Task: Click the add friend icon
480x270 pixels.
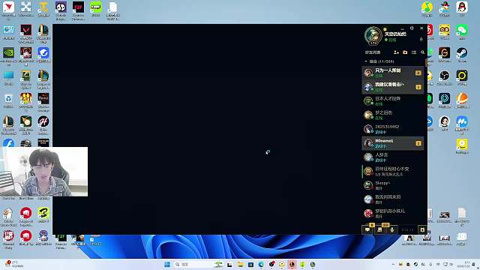Action: pos(396,52)
